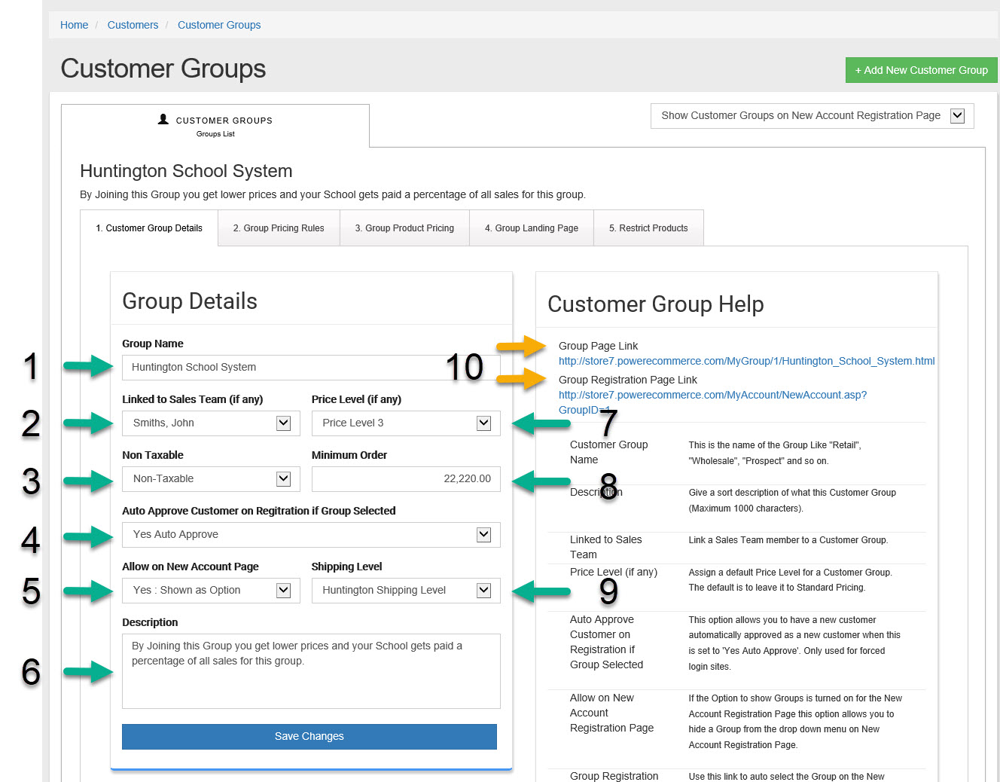Open the Group Product Pricing tab

(404, 228)
